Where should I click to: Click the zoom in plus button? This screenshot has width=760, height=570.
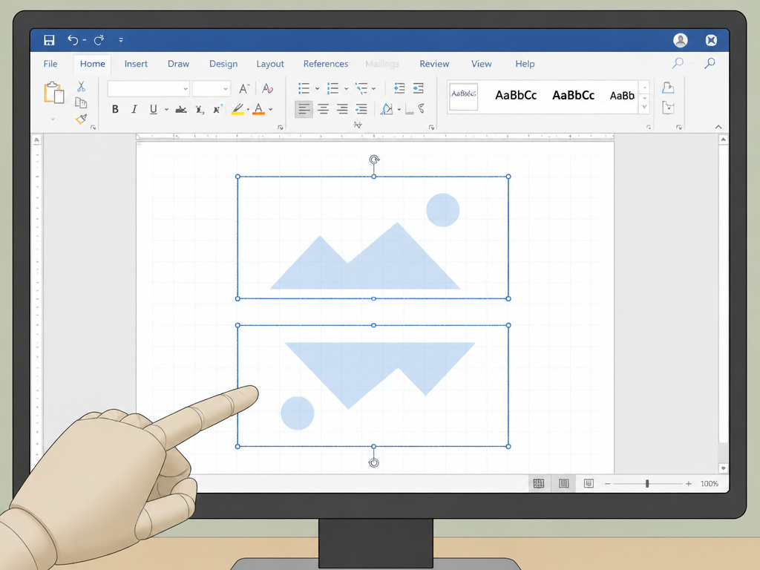pos(688,484)
